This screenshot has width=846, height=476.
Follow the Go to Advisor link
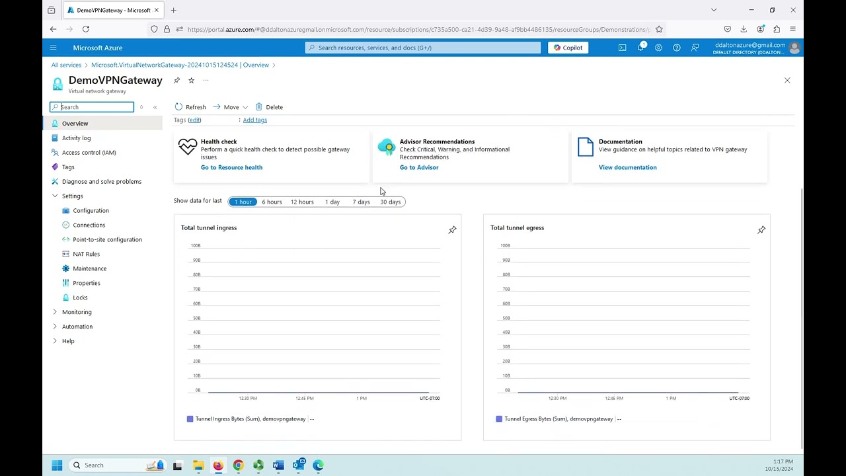pos(419,167)
